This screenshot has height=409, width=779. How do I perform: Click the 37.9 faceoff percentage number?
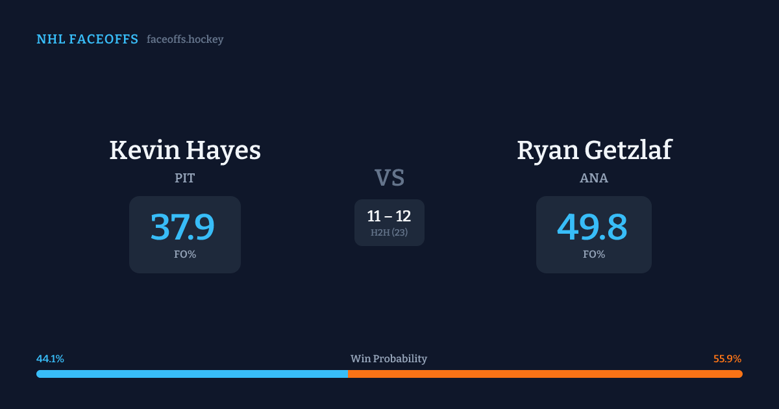pos(182,227)
